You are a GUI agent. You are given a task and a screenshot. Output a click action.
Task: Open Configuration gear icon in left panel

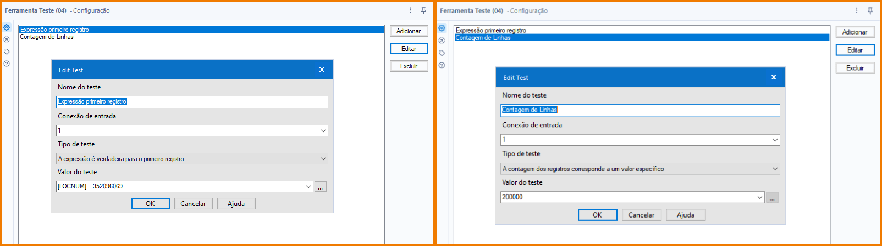(x=7, y=27)
